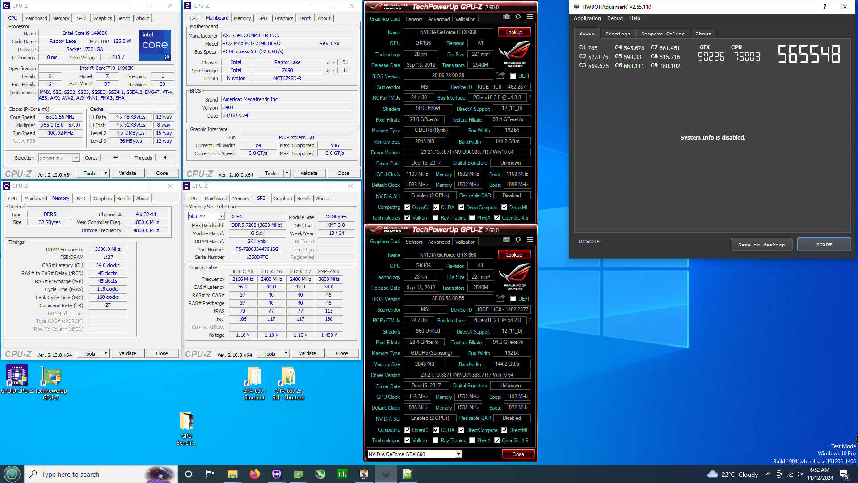Click Intel Core i9 14900K name field
The height and width of the screenshot is (483, 858).
coord(85,33)
